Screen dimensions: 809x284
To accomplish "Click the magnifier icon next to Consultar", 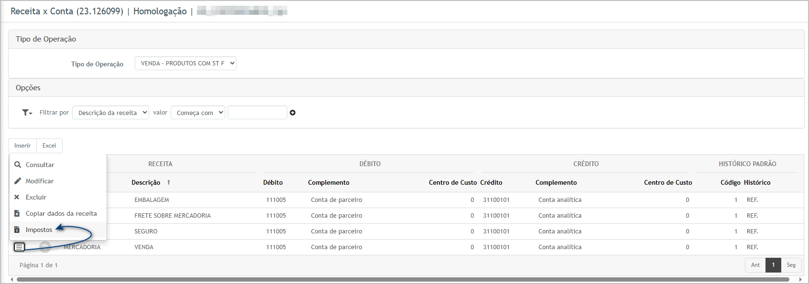I will click(x=18, y=165).
